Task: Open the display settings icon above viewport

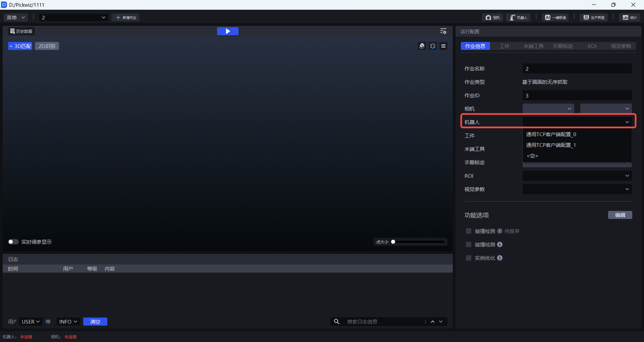Action: (x=443, y=31)
